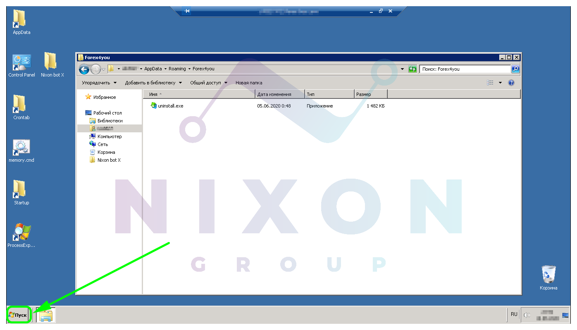This screenshot has height=330, width=577.
Task: Open the address bar previous locations dropdown
Action: point(403,69)
